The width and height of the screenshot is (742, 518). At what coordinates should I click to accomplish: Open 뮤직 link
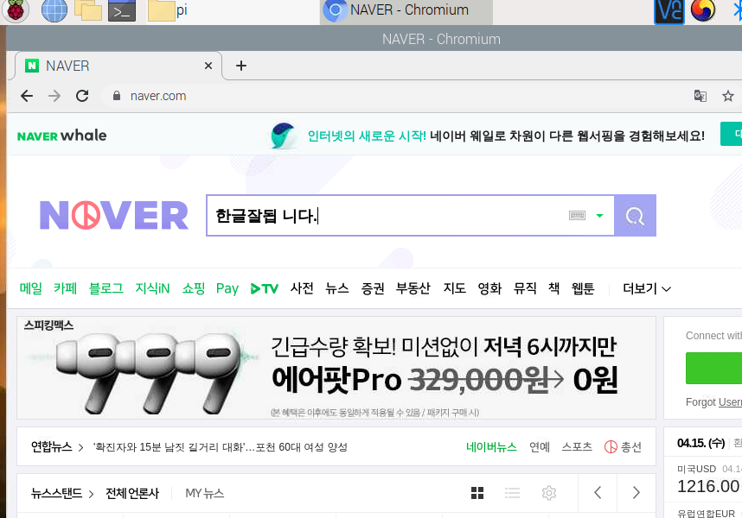[x=525, y=288]
